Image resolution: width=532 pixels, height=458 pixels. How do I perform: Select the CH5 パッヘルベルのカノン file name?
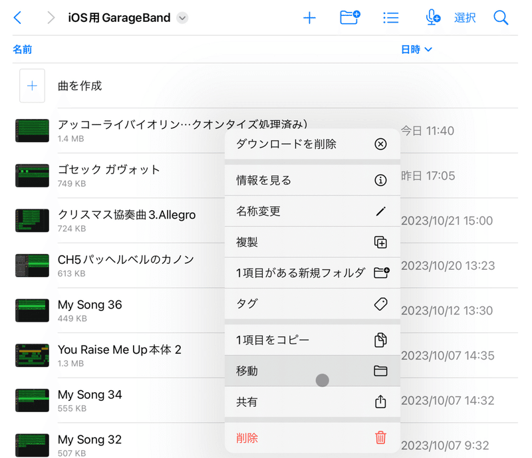point(126,259)
